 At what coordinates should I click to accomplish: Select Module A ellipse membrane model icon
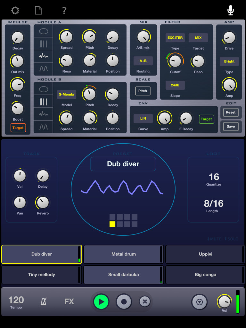coord(44,31)
